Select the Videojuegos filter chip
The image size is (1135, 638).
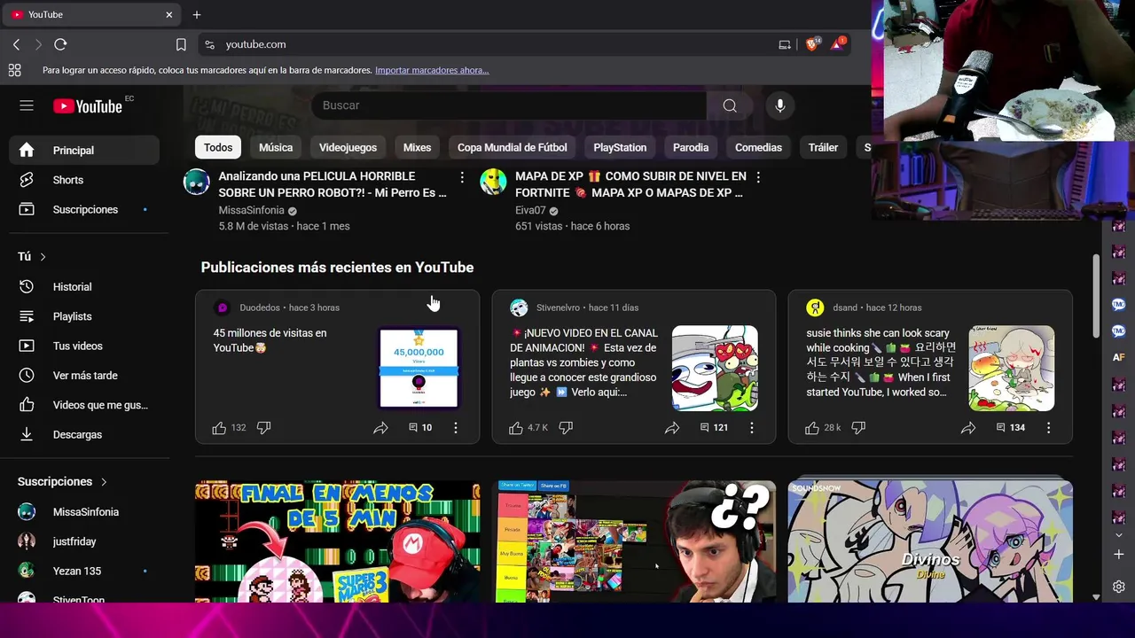pos(348,147)
